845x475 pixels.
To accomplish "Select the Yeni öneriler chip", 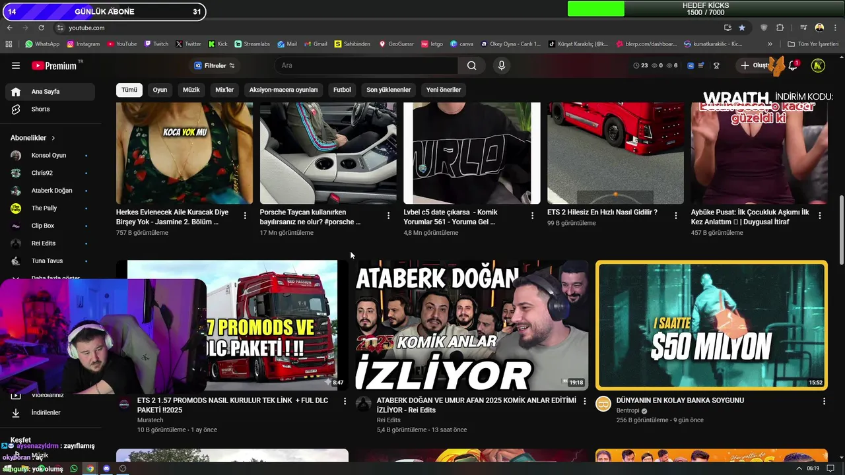I will [x=444, y=90].
